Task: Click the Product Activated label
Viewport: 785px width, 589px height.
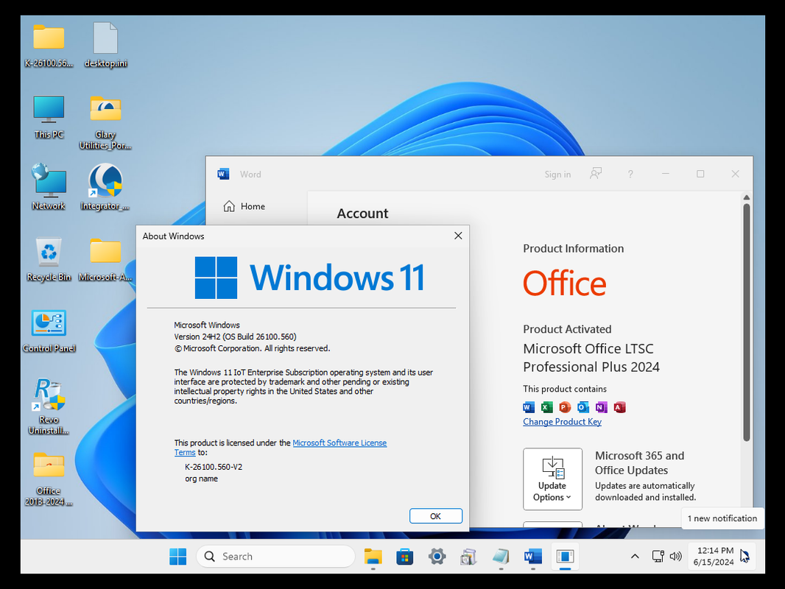Action: (567, 329)
